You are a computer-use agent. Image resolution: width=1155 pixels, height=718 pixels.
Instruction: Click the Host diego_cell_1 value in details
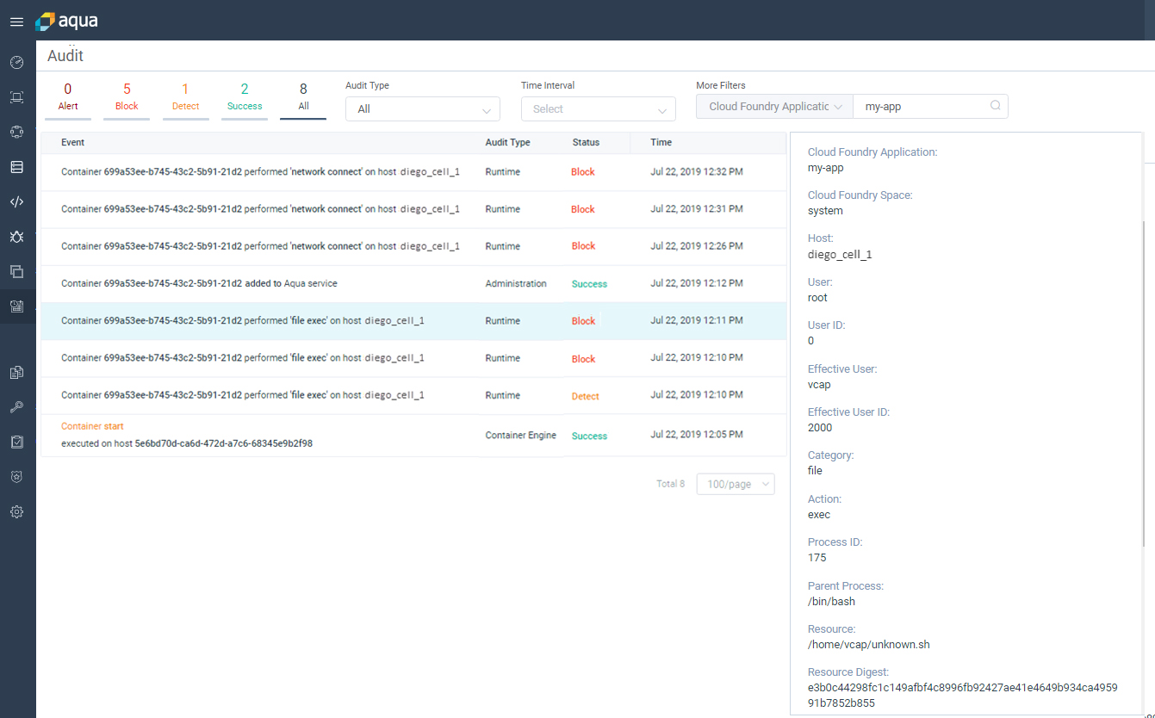840,255
